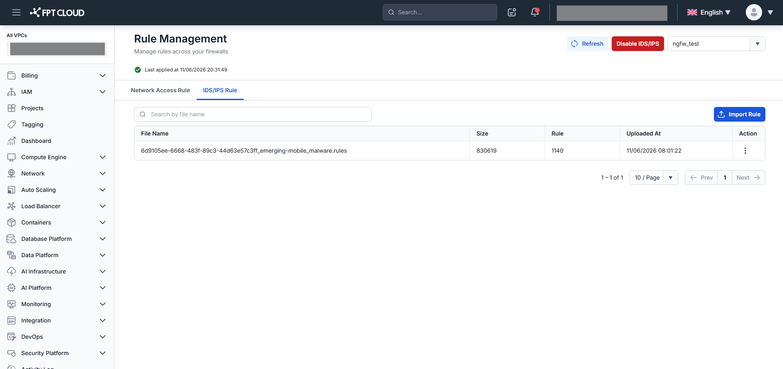Open the notifications bell
This screenshot has width=783, height=369.
[535, 12]
